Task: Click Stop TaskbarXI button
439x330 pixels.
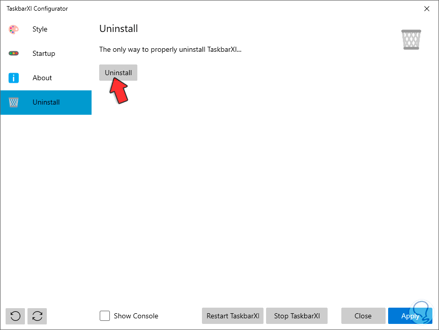Action: pos(297,316)
